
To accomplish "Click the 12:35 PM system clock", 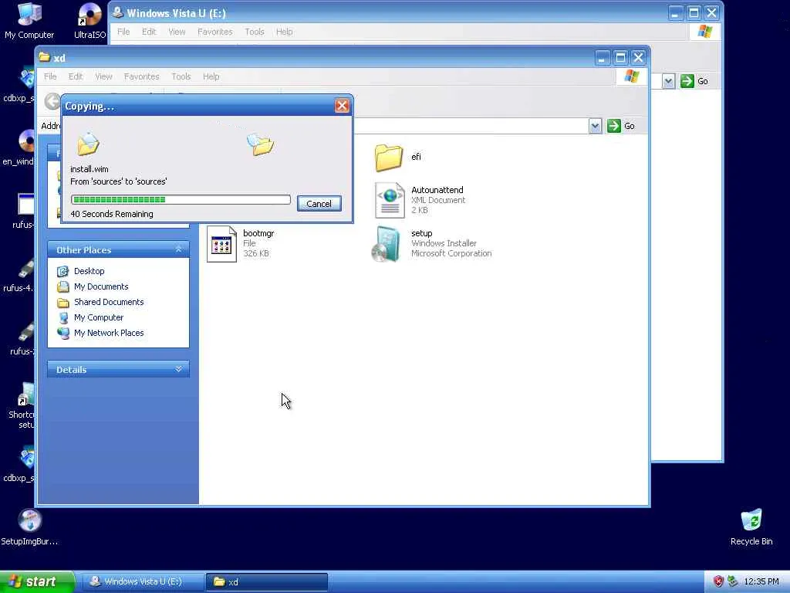I will pos(761,581).
